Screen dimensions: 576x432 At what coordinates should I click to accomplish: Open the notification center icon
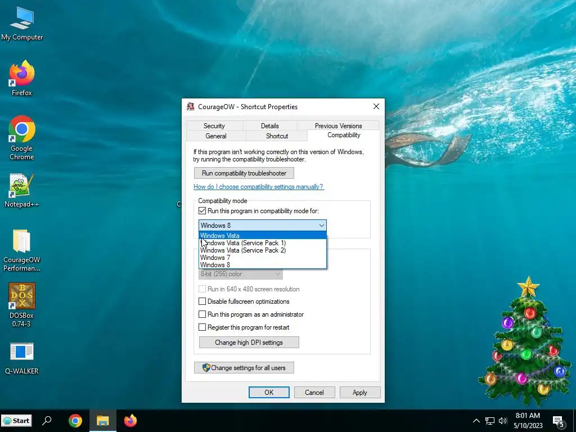pyautogui.click(x=559, y=421)
